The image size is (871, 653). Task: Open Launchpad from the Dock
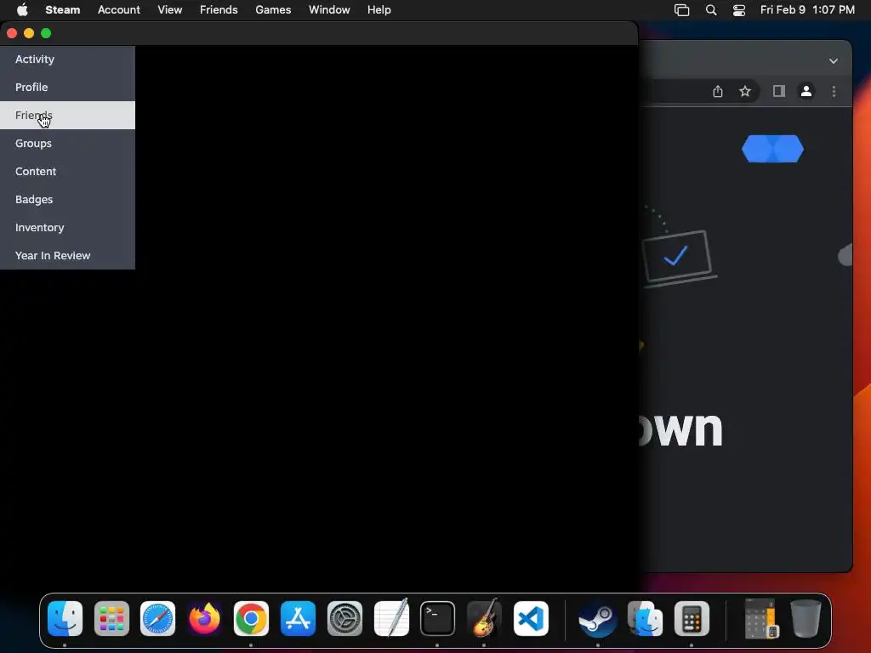tap(111, 619)
